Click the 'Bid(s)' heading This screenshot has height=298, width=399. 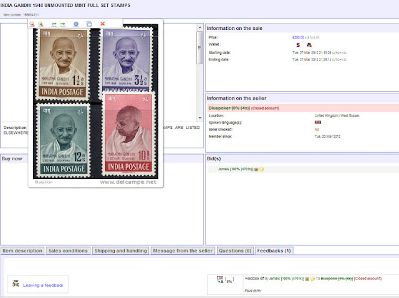[x=214, y=158]
